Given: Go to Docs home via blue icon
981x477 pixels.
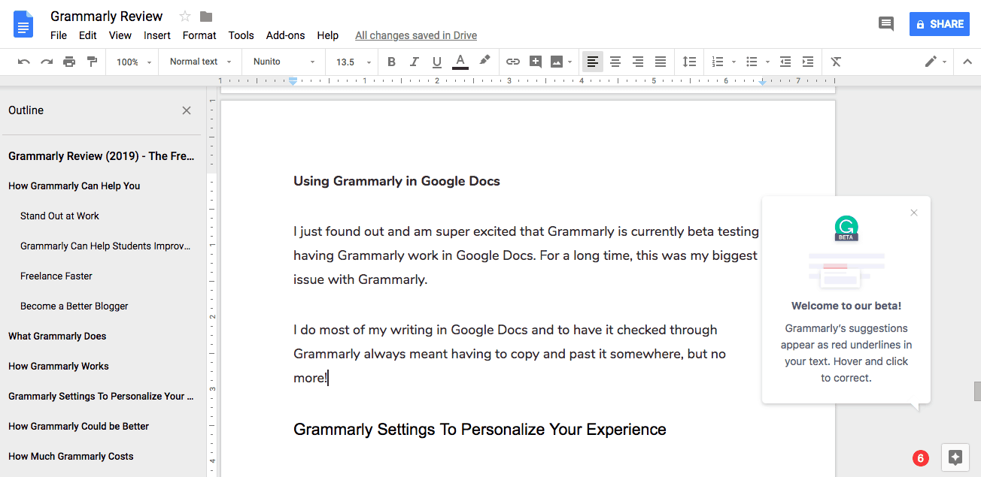Looking at the screenshot, I should [x=24, y=24].
